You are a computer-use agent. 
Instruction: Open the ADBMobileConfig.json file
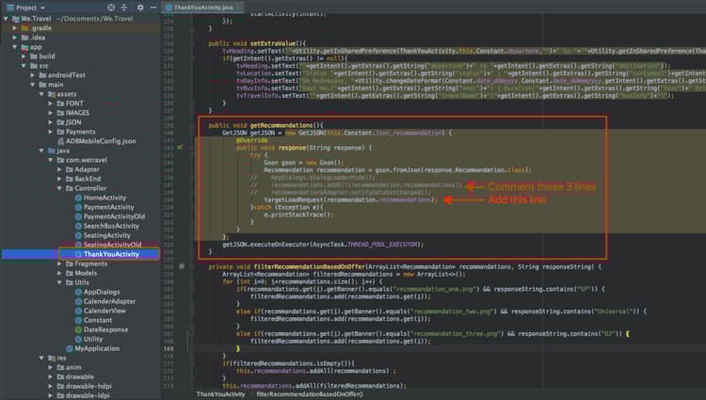[101, 141]
